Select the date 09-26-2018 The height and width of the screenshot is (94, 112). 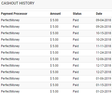pyautogui.click(x=104, y=27)
